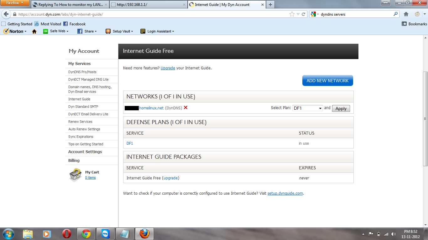Click the setup.dynguide.com link
This screenshot has width=428, height=240.
coord(285,193)
